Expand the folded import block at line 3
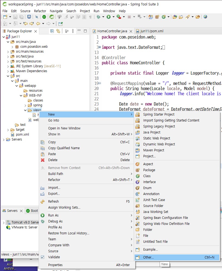Image resolution: width=222 pixels, height=271 pixels. click(100, 47)
